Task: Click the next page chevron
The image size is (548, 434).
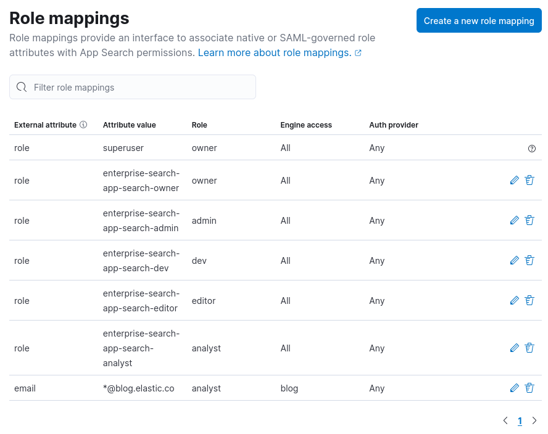Action: (x=534, y=420)
